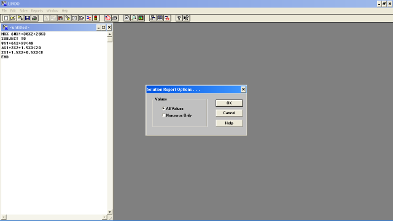
Task: Click the Save floppy disk icon
Action: [27, 18]
